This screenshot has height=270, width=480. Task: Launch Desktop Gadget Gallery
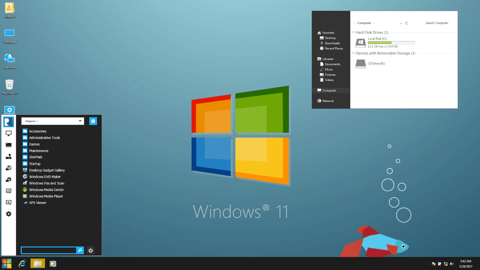(44, 170)
